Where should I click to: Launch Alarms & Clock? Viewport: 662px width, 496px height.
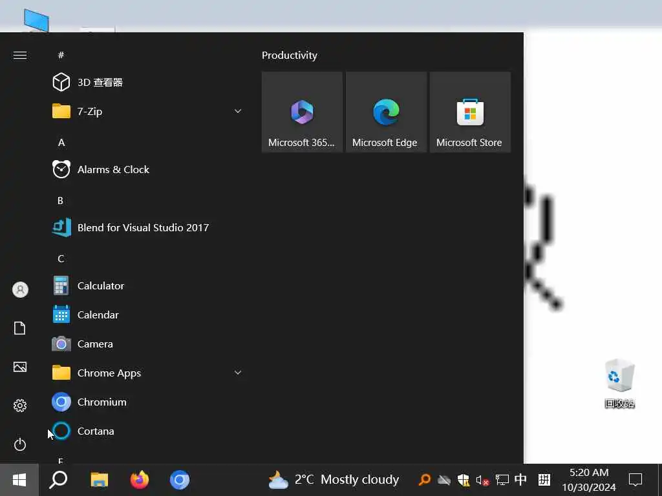coord(147,170)
